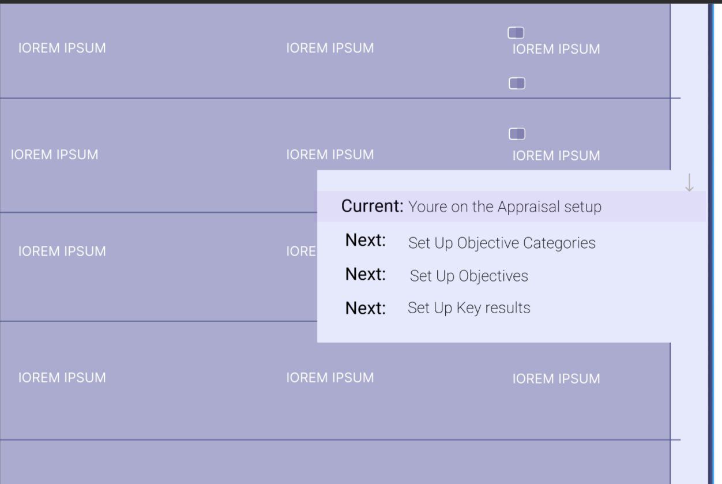Open the Set Up Key results step

[468, 308]
